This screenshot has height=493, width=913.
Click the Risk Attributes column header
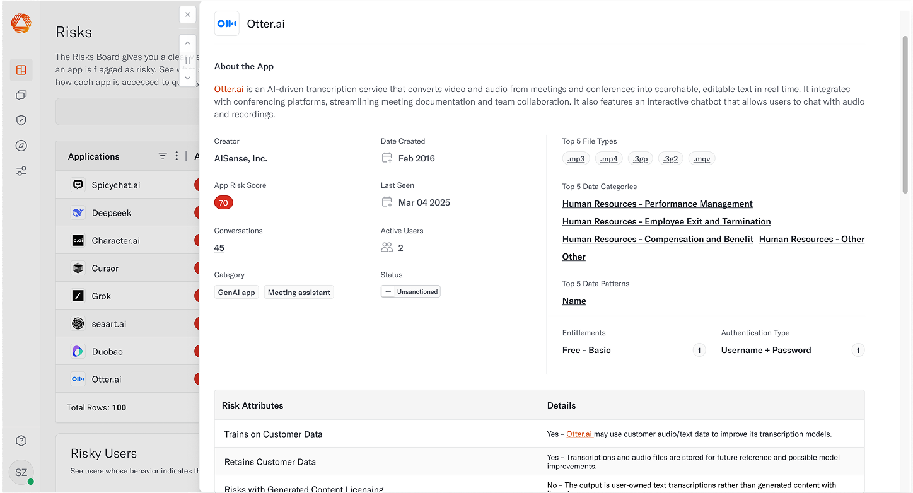point(252,405)
